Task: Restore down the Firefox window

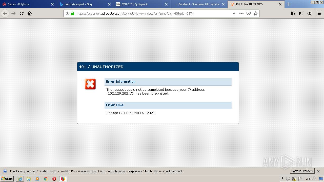Action: [316, 2]
